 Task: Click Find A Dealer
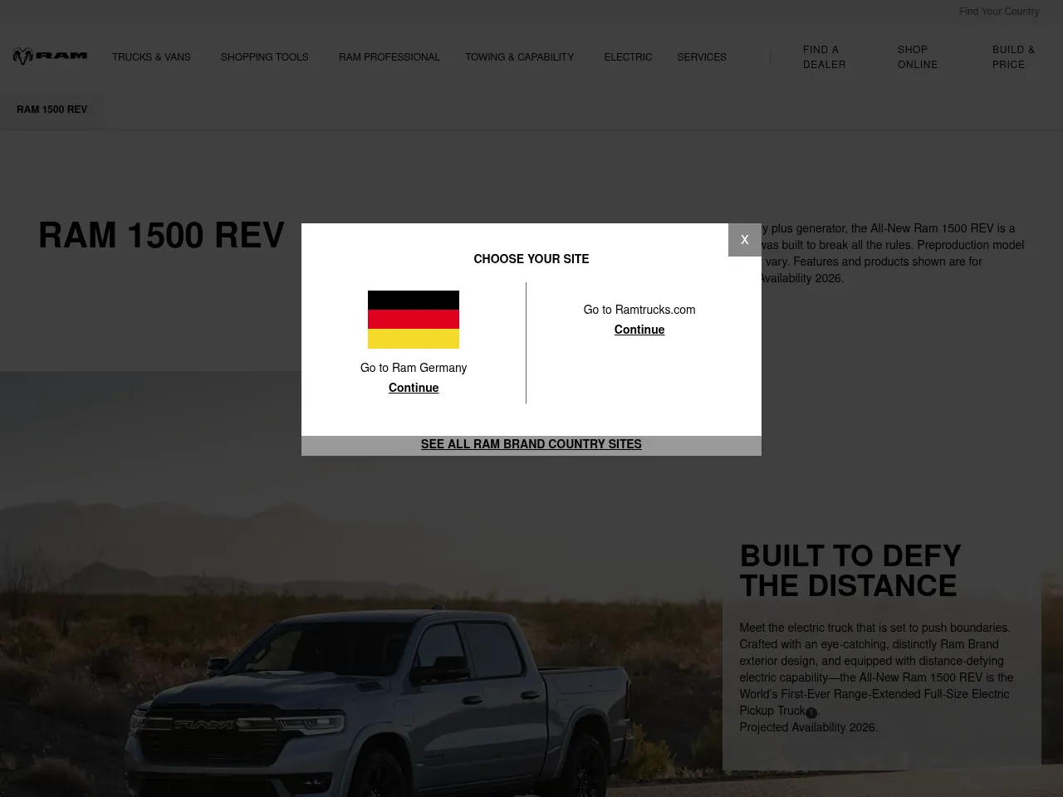(824, 57)
